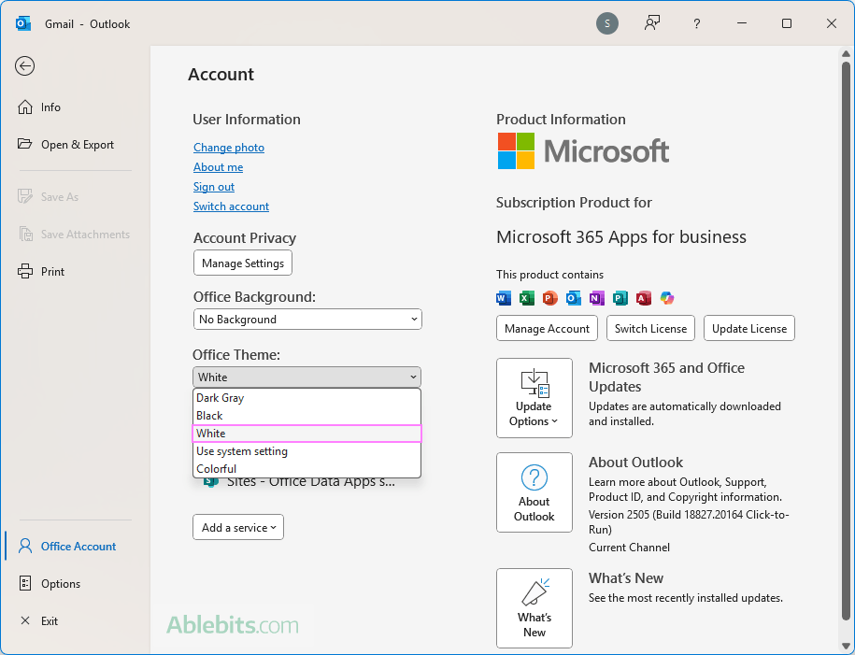Click the Access icon under This product contains
855x655 pixels.
644,298
